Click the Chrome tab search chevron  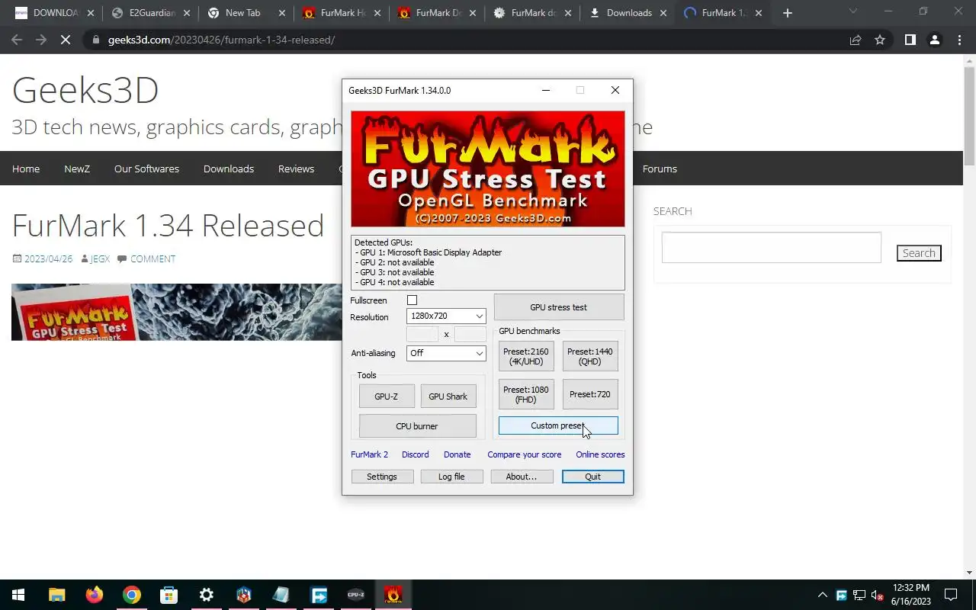[852, 11]
